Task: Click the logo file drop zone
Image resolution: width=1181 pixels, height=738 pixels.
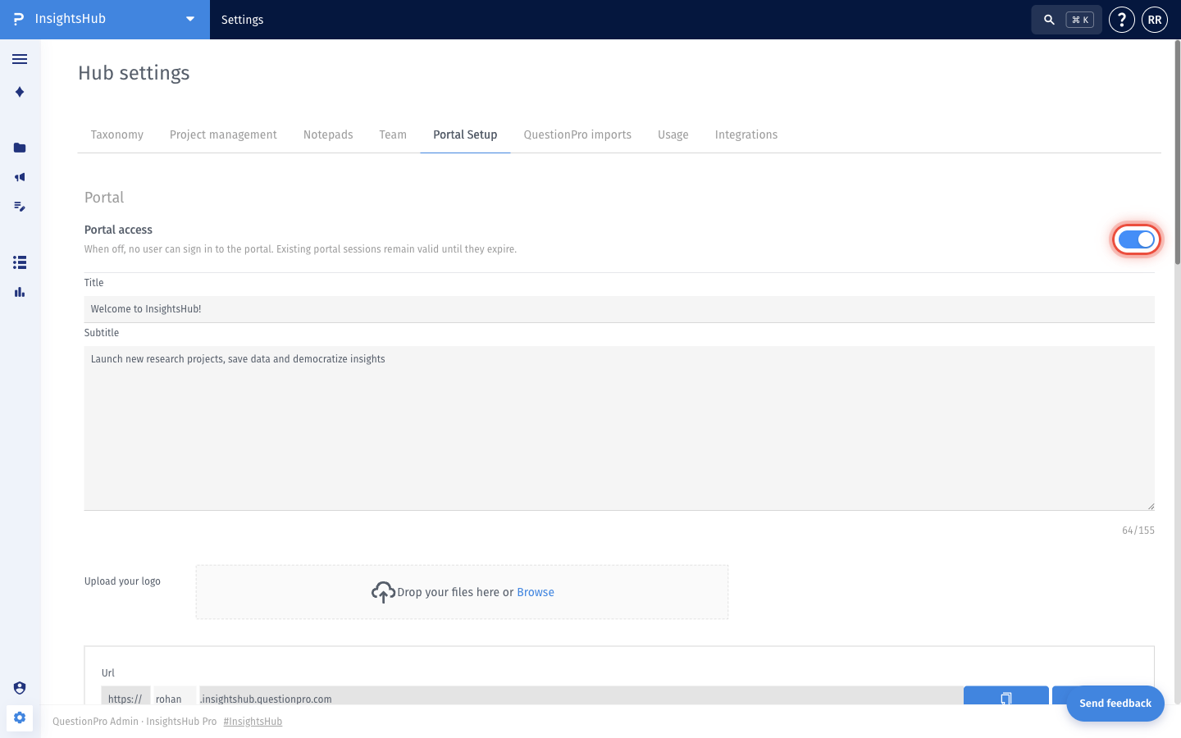Action: tap(462, 592)
